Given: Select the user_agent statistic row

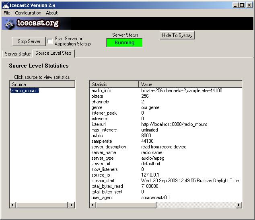Looking at the screenshot, I should pos(166,197).
